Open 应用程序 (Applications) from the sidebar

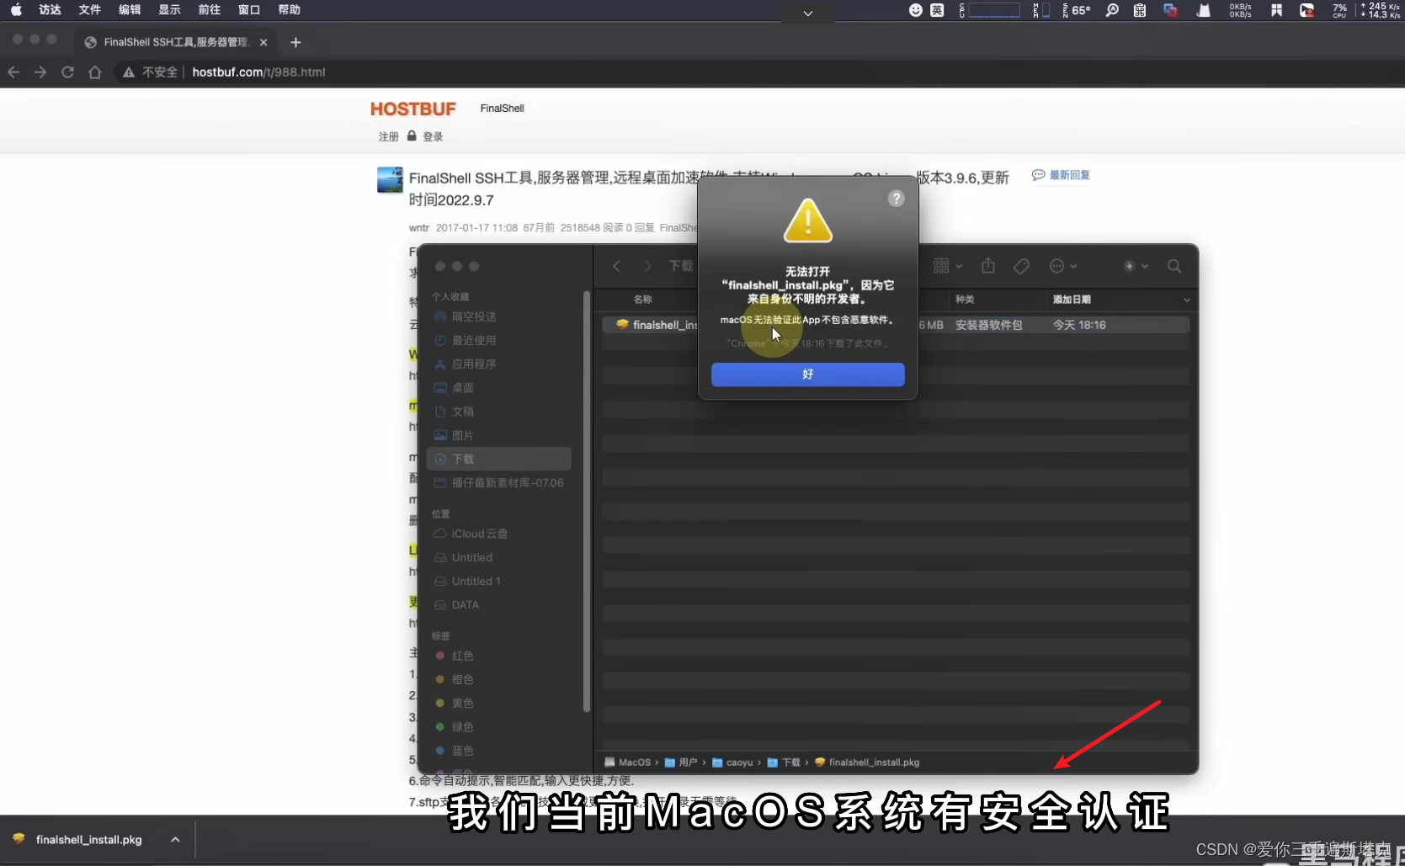(x=473, y=364)
